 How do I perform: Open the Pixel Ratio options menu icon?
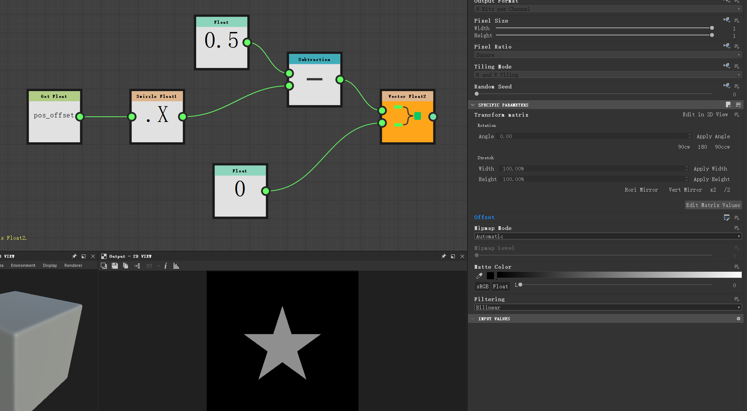point(737,46)
